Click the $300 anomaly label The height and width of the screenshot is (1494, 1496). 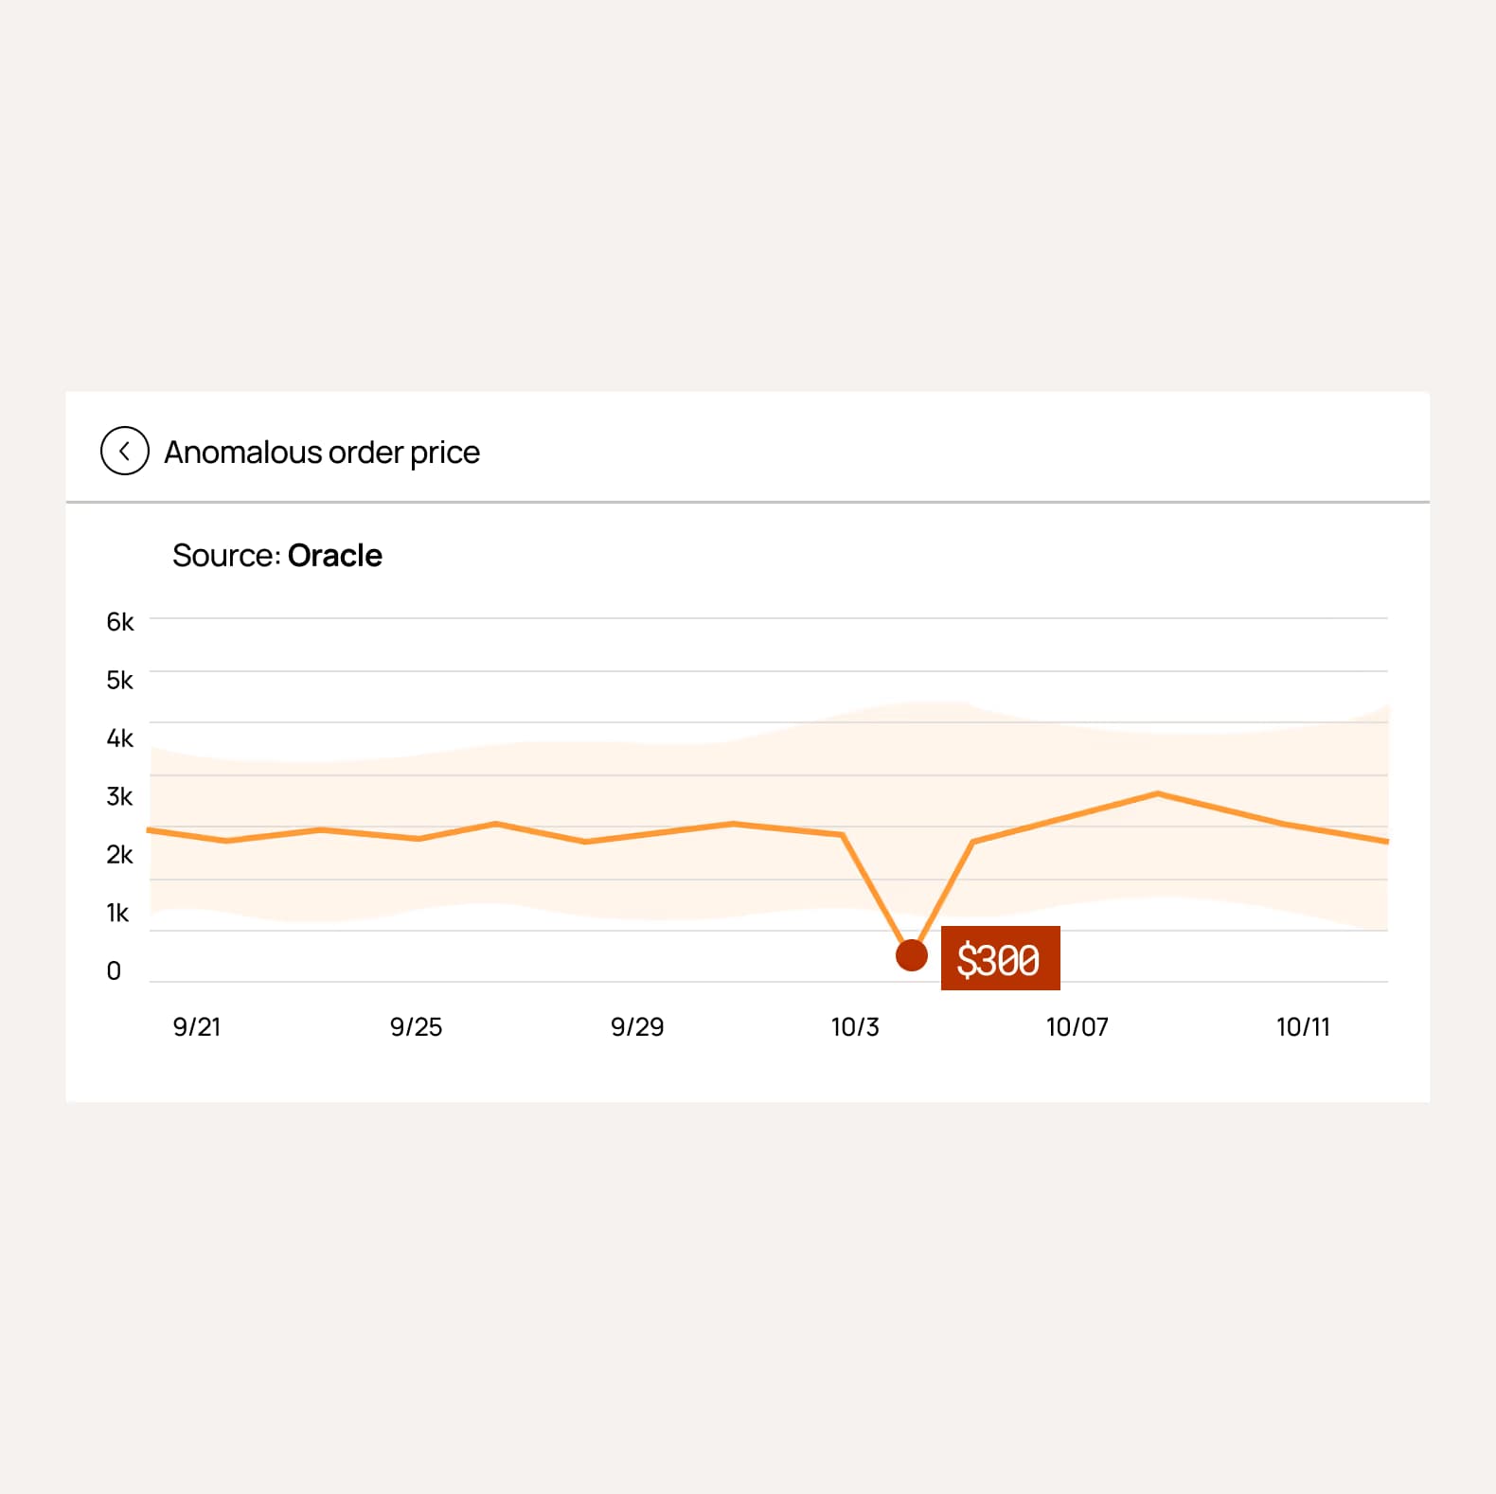(x=1001, y=959)
